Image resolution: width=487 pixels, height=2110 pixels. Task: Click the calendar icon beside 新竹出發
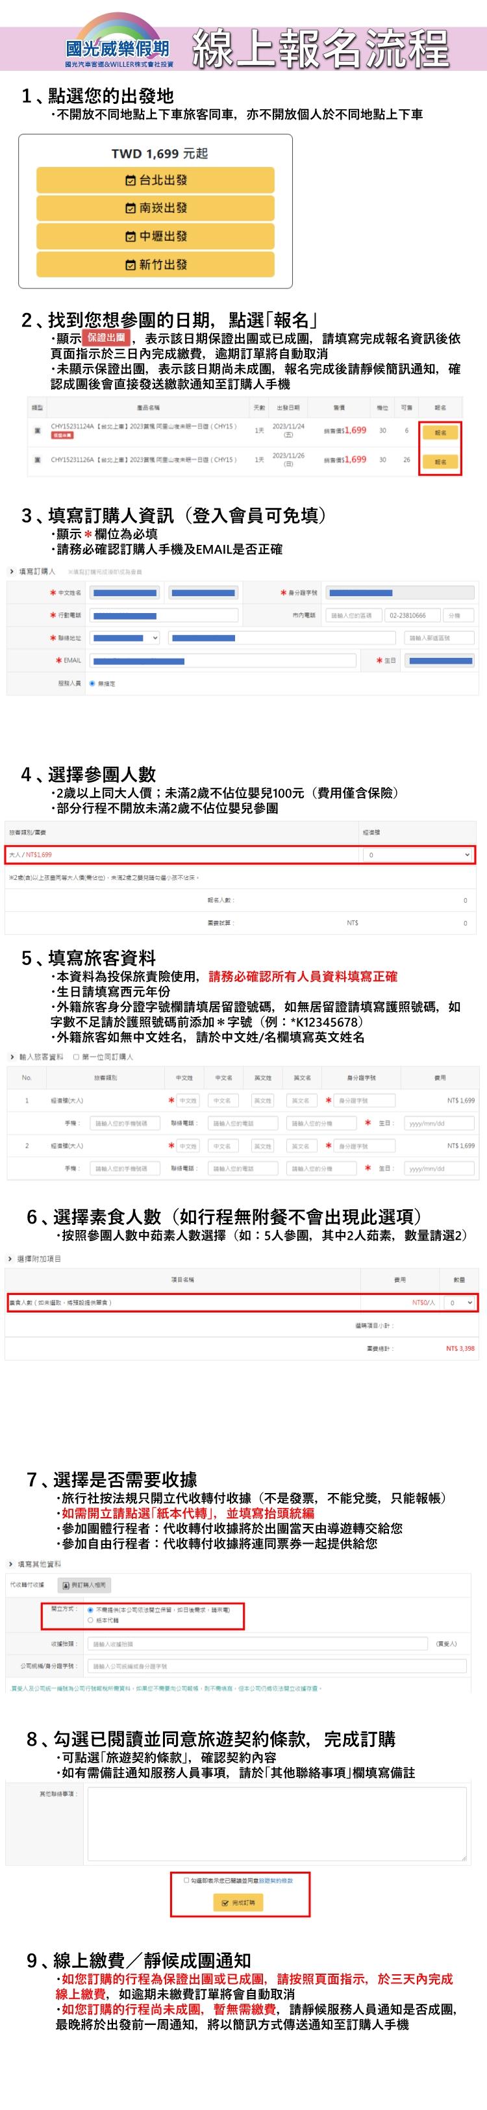point(129,264)
